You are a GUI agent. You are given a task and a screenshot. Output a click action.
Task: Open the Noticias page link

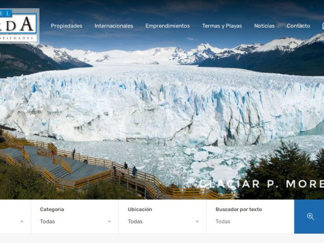[x=264, y=26]
